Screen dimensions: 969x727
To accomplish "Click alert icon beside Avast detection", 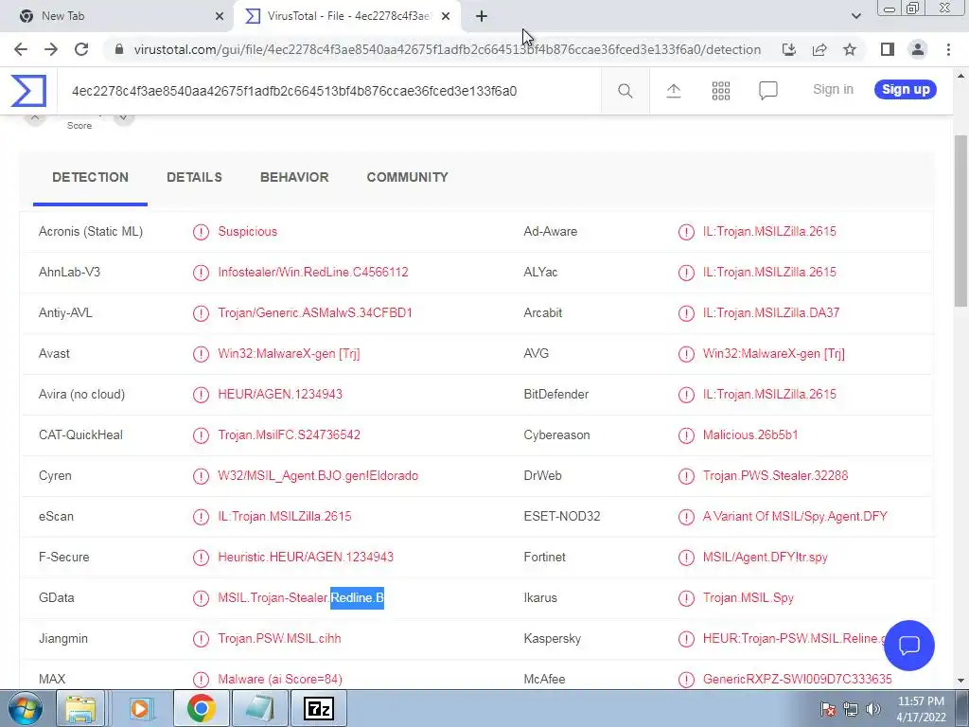I will [201, 354].
